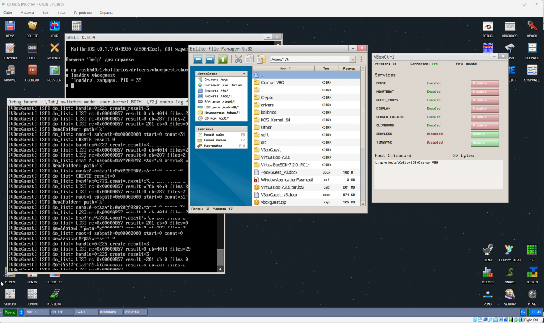Launch the KPACK desktop icon
This screenshot has height=323, width=544.
point(532,29)
